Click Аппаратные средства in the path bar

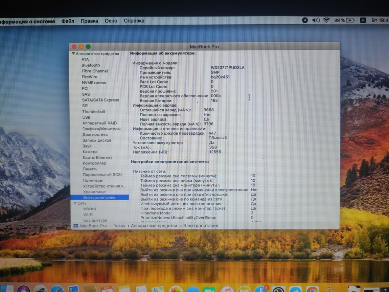[x=154, y=226]
